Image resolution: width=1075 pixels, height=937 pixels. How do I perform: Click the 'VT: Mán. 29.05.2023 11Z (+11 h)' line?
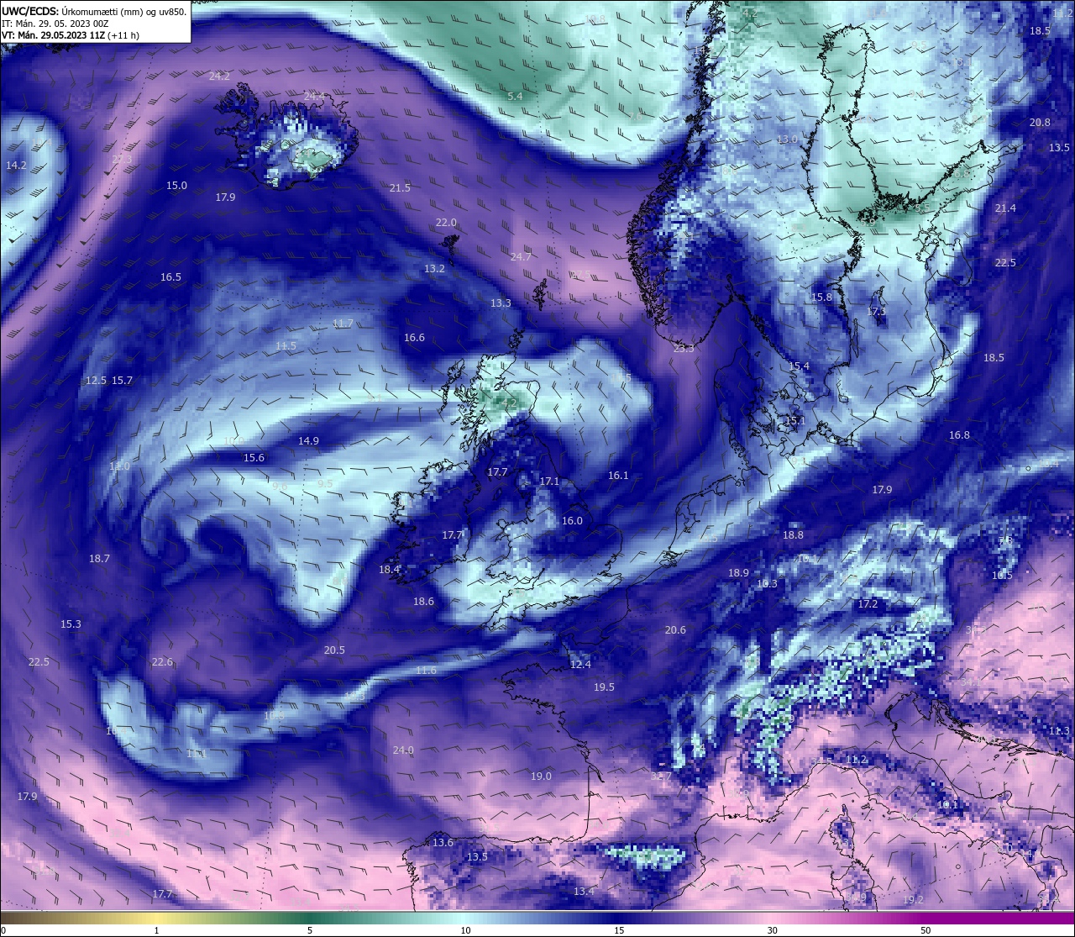[71, 35]
